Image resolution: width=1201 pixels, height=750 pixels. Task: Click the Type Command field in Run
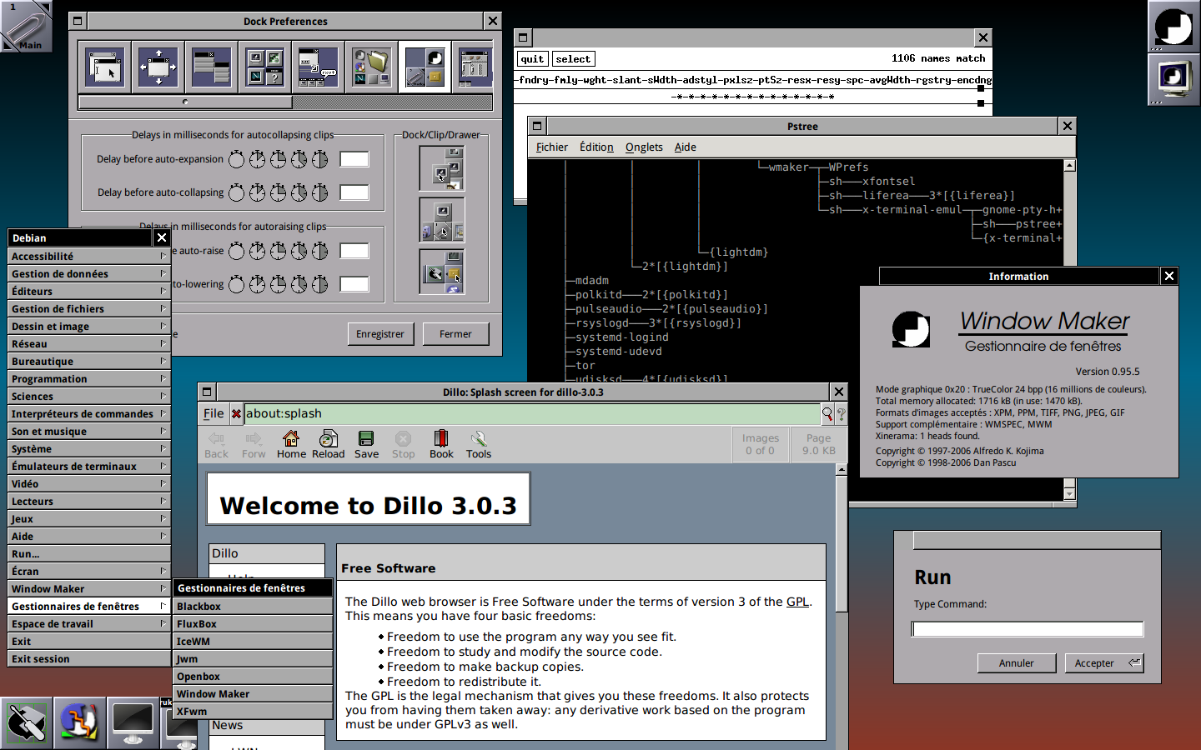[x=1027, y=629]
